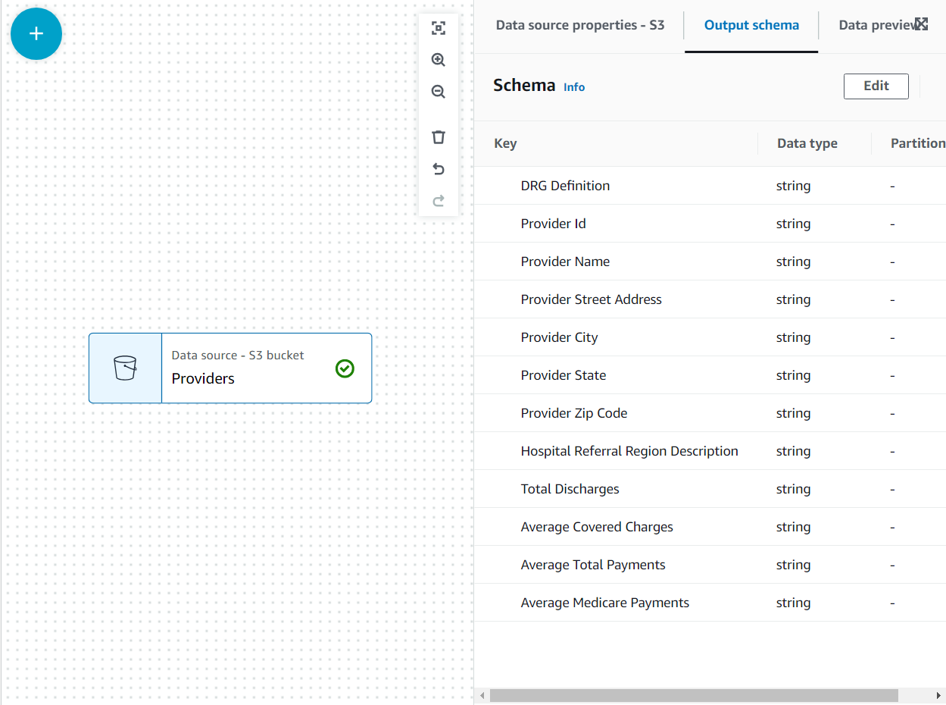
Task: Click the Edit button for the schema
Action: click(x=876, y=86)
